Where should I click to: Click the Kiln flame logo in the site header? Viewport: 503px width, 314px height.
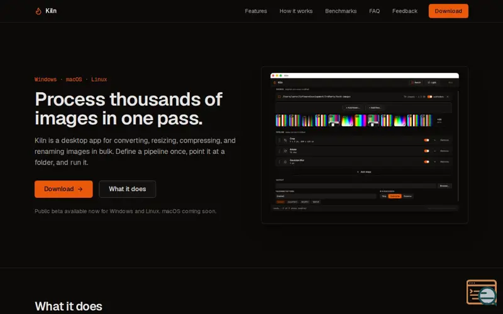[x=38, y=11]
